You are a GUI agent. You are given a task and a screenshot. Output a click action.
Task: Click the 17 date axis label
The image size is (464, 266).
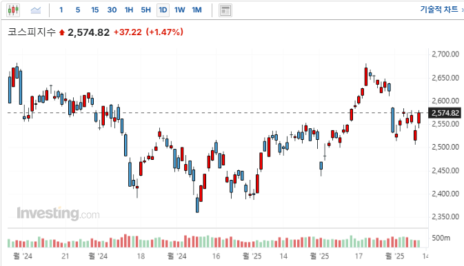pyautogui.click(x=359, y=256)
